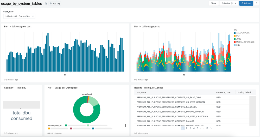Toggle the DLT legend entry
This screenshot has width=260, height=137.
[x=238, y=36]
